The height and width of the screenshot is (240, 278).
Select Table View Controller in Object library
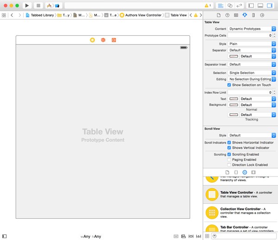(240, 195)
